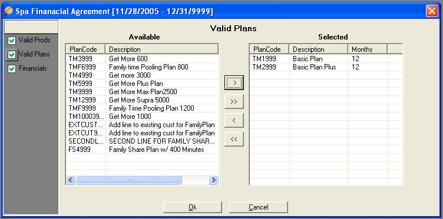The height and width of the screenshot is (219, 443).
Task: Select plan code FS4999
Action: pyautogui.click(x=80, y=150)
